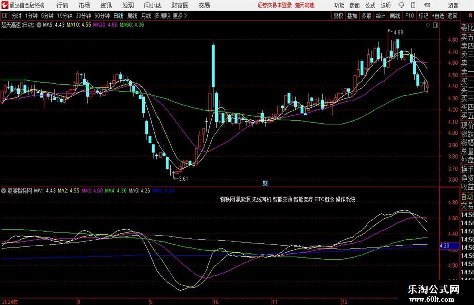Open the 市场 menu

(84, 5)
